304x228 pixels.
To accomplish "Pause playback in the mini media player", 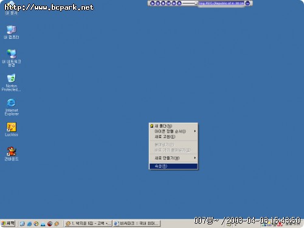I will [158, 3].
